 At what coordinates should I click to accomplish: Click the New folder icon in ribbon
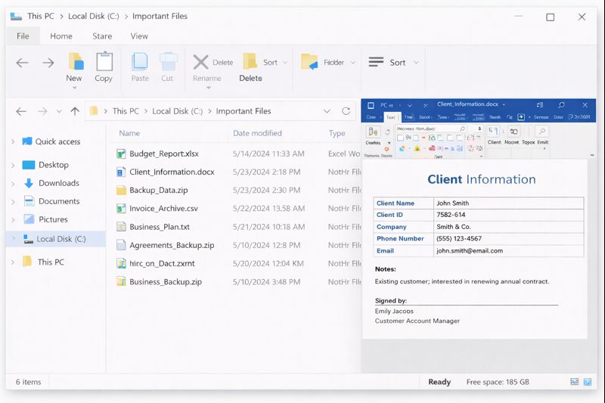point(75,62)
